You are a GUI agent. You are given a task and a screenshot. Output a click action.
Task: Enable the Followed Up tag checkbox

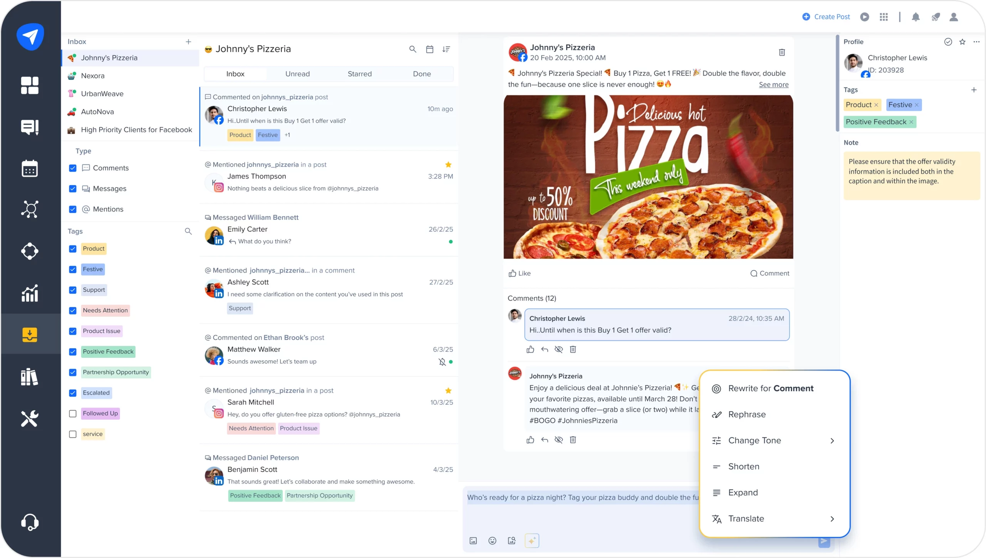coord(72,413)
